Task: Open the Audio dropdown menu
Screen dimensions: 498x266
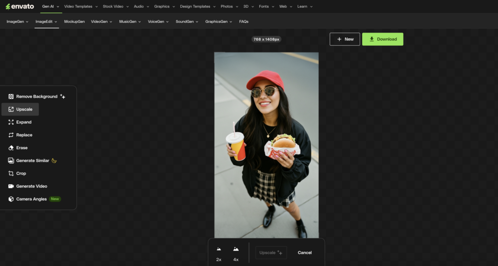Action: coord(142,6)
